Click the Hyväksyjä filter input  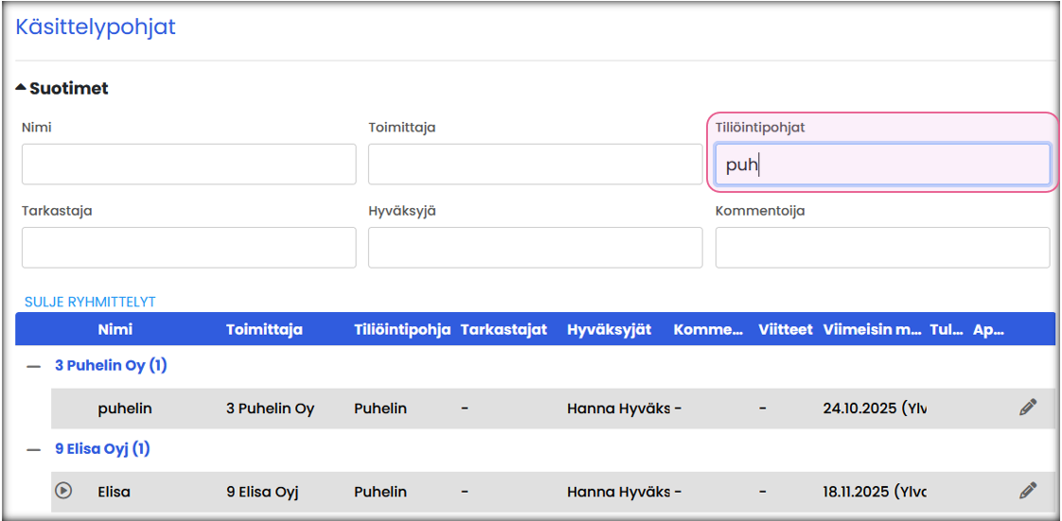(x=535, y=248)
